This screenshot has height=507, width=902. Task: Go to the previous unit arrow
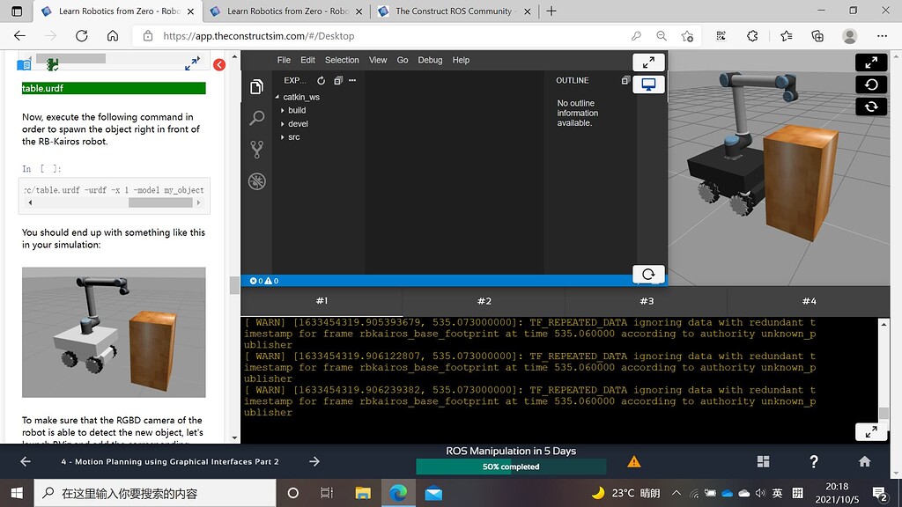pyautogui.click(x=26, y=461)
